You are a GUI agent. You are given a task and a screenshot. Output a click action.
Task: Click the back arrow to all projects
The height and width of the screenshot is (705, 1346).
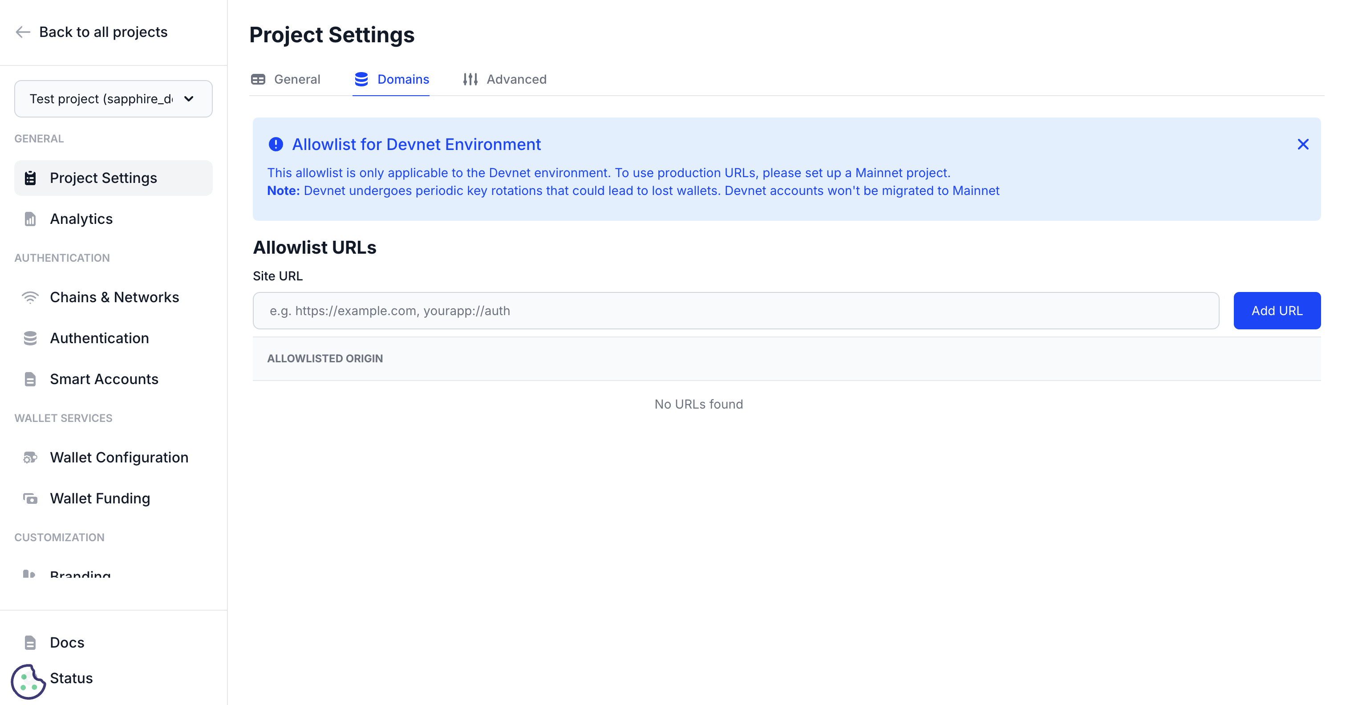coord(22,32)
